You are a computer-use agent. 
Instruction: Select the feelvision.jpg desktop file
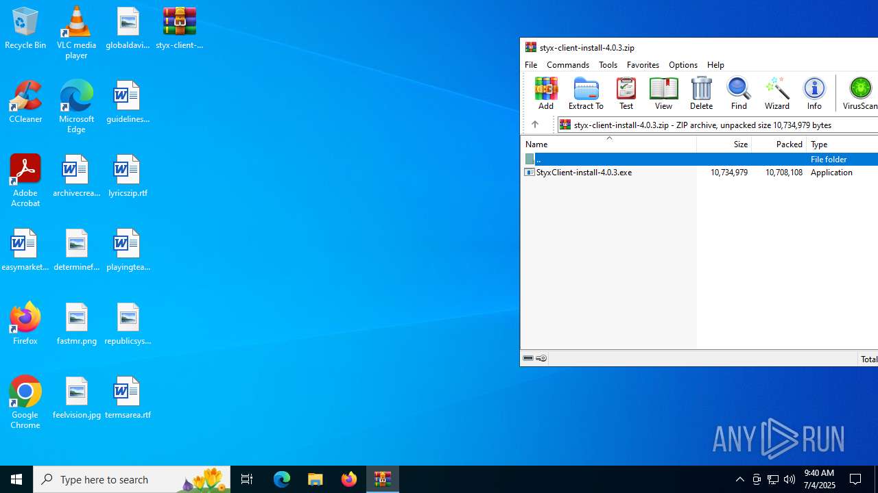click(77, 398)
